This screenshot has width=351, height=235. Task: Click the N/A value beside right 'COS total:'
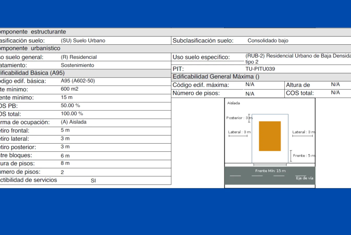(335, 93)
